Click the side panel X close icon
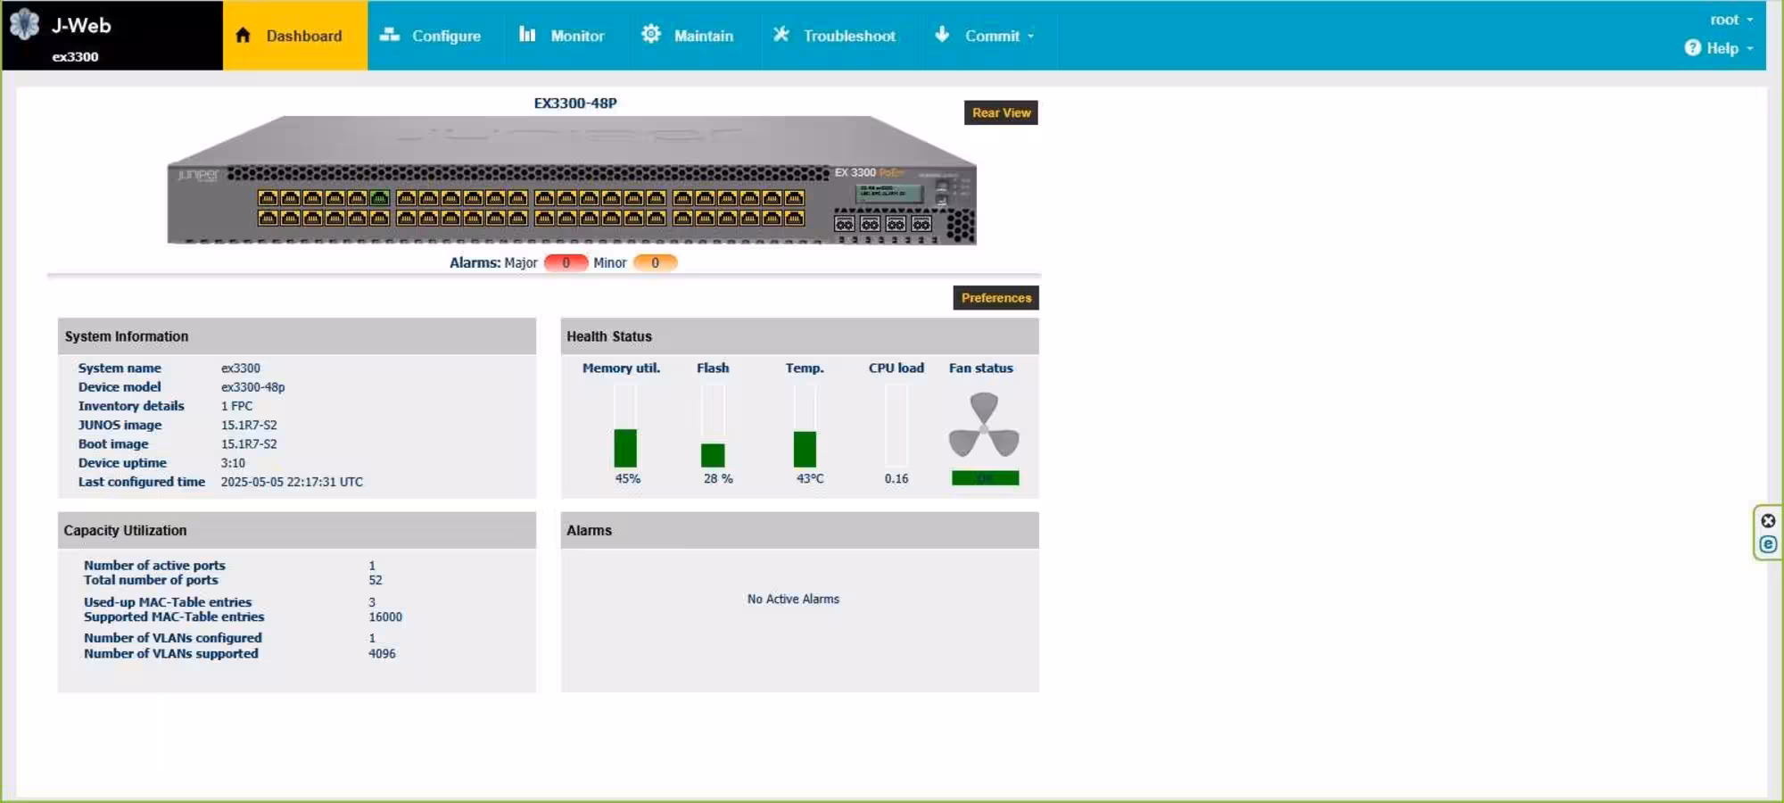 1768,521
